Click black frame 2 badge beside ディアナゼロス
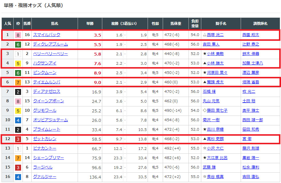Image resolution: width=281 pixels, height=183 pixels. [x=18, y=92]
